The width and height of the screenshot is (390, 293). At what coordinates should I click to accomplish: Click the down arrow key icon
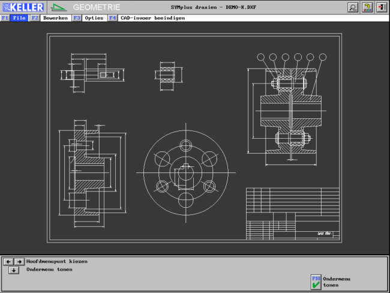click(14, 270)
